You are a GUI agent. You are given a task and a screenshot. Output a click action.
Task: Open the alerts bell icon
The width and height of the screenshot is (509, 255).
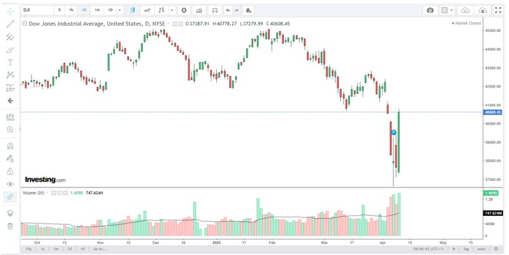point(248,10)
